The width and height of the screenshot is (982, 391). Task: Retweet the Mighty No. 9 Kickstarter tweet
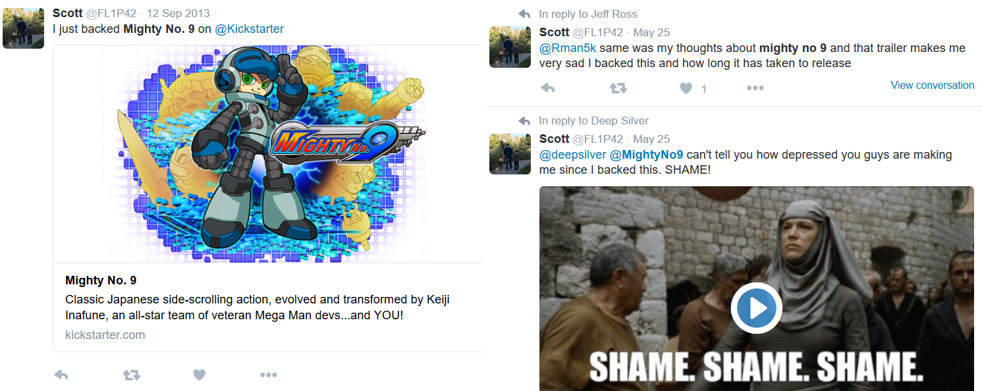click(x=131, y=375)
